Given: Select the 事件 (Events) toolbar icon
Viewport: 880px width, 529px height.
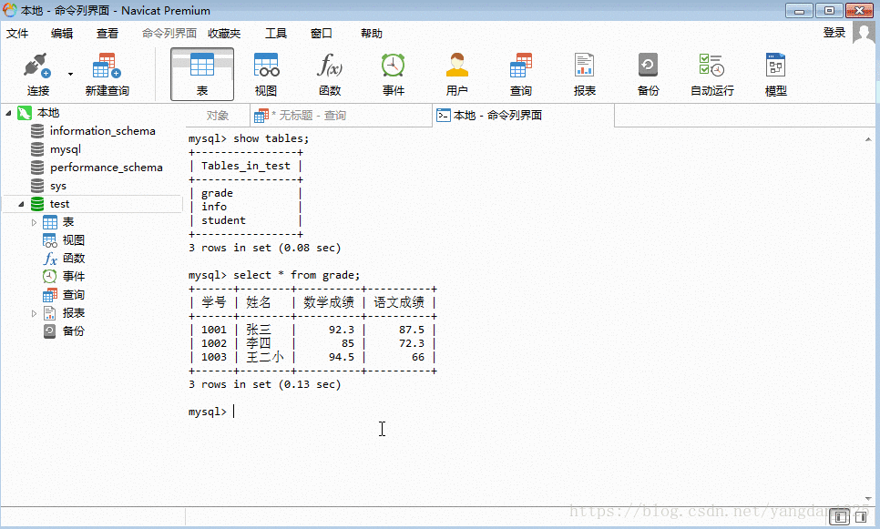Looking at the screenshot, I should (393, 73).
